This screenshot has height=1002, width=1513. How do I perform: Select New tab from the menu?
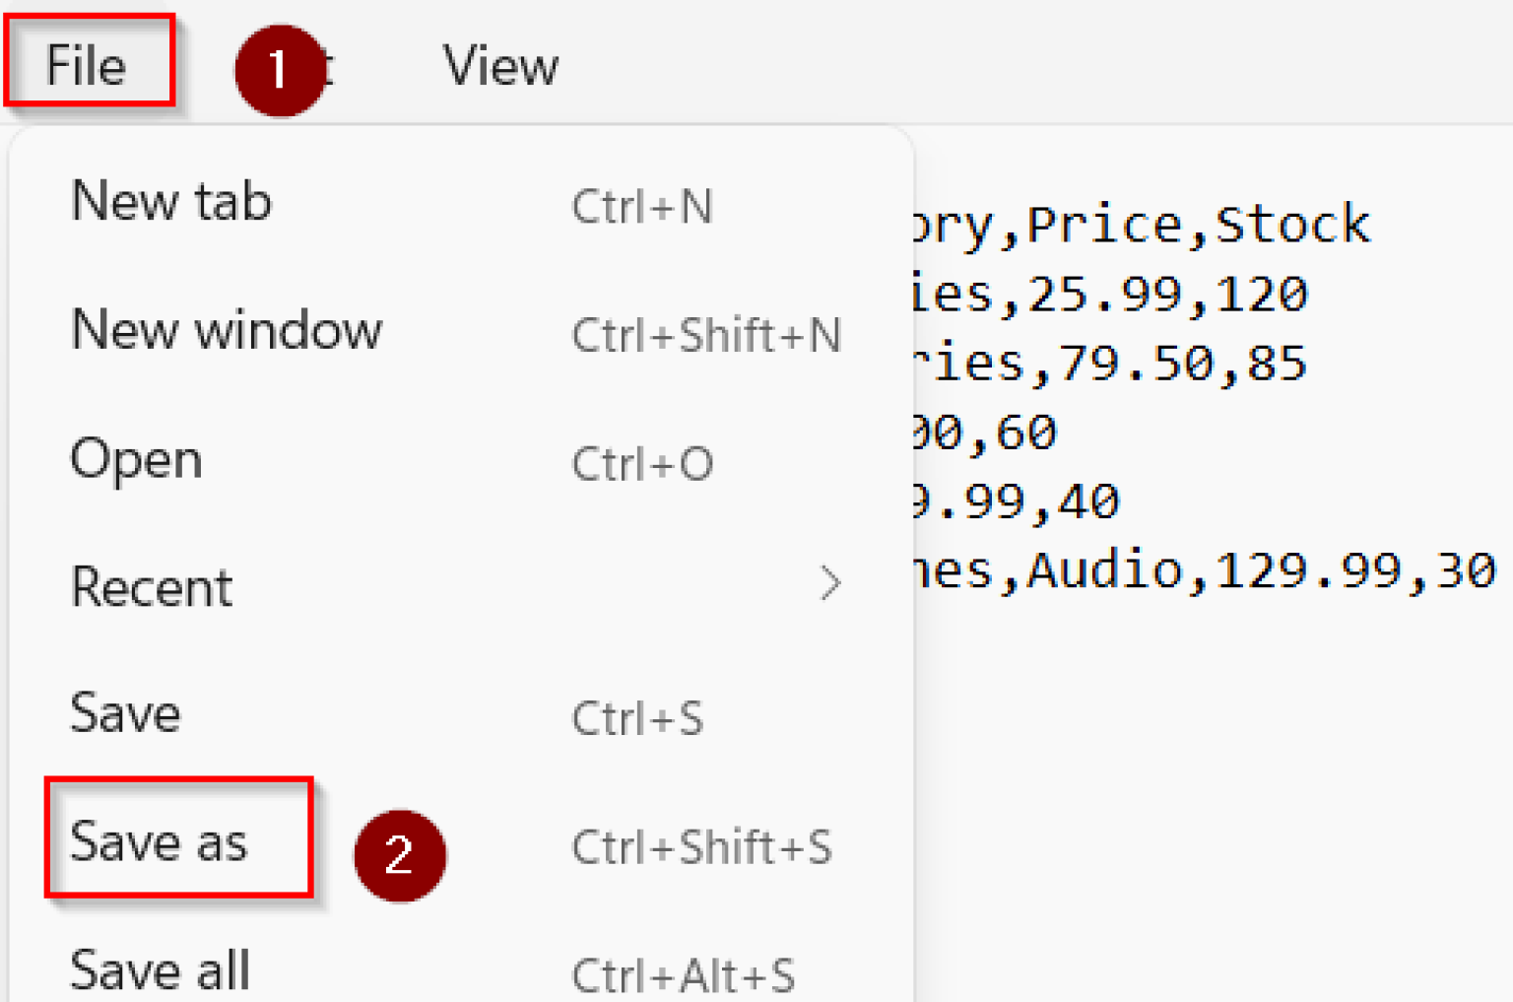pyautogui.click(x=171, y=202)
